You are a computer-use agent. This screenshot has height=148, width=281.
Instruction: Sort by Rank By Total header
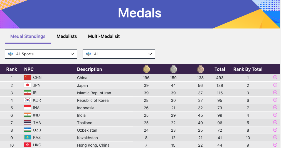[x=248, y=69]
